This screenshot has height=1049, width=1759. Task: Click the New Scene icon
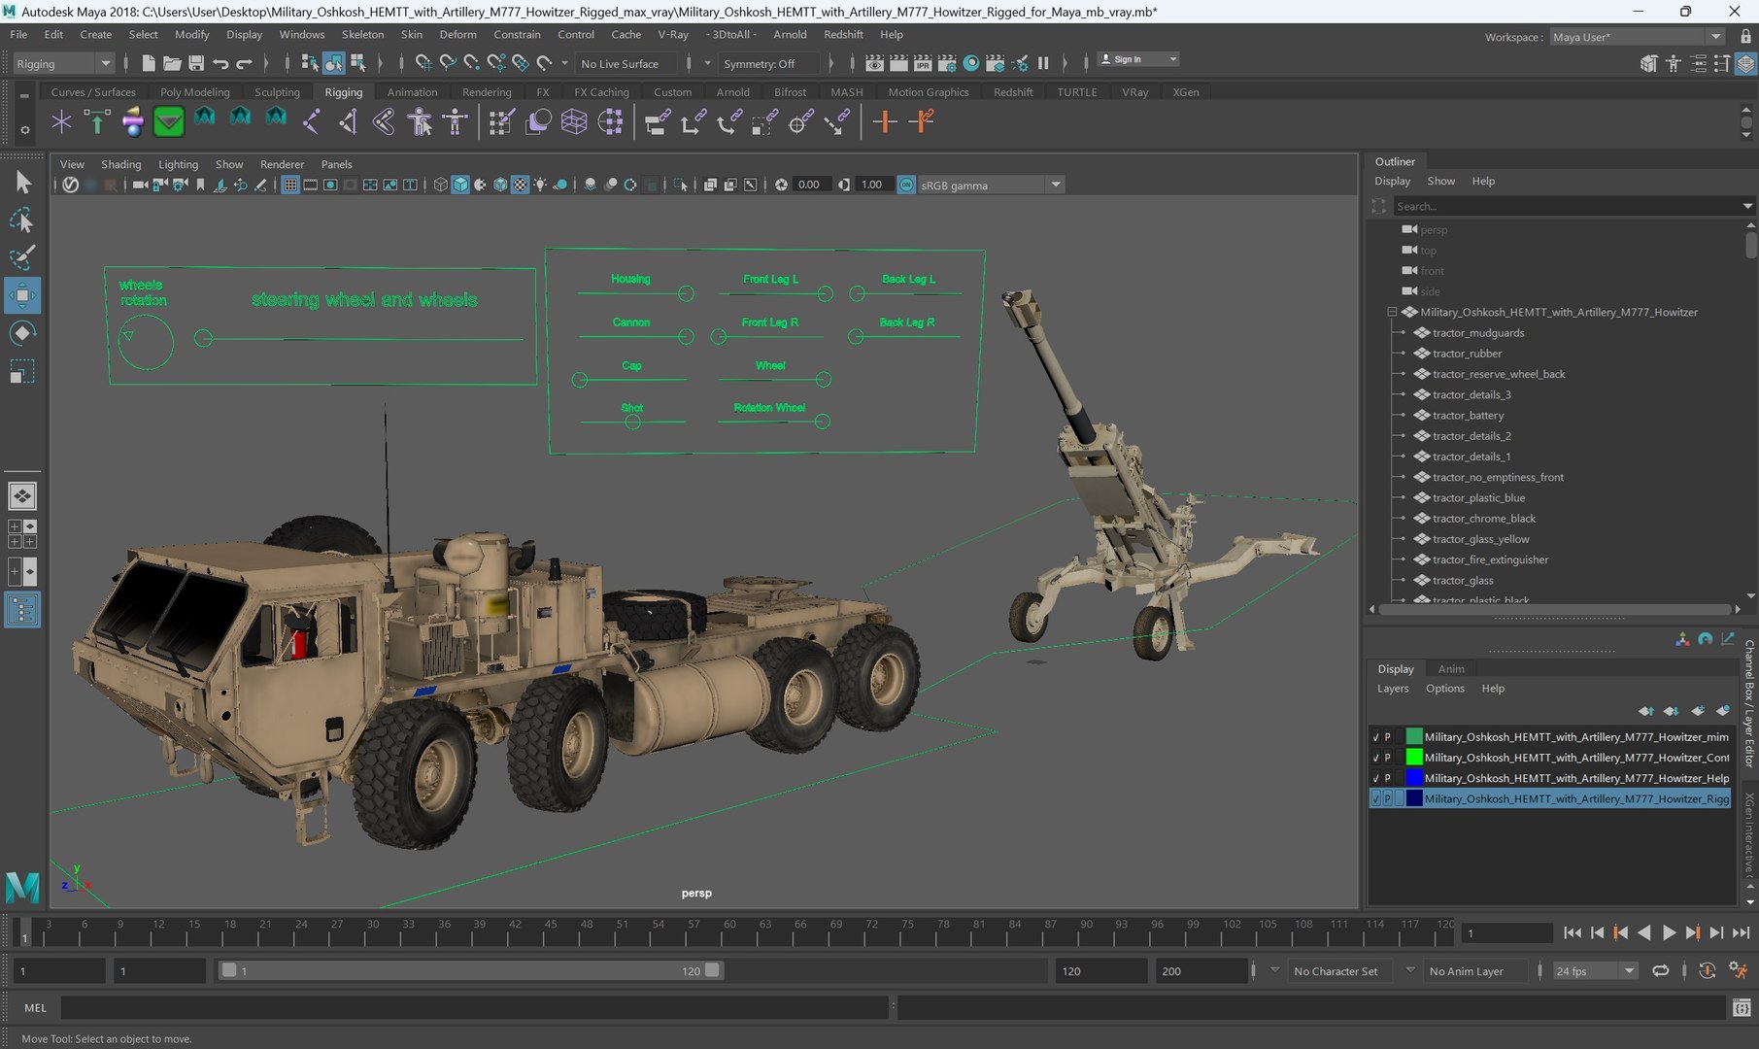pyautogui.click(x=148, y=63)
